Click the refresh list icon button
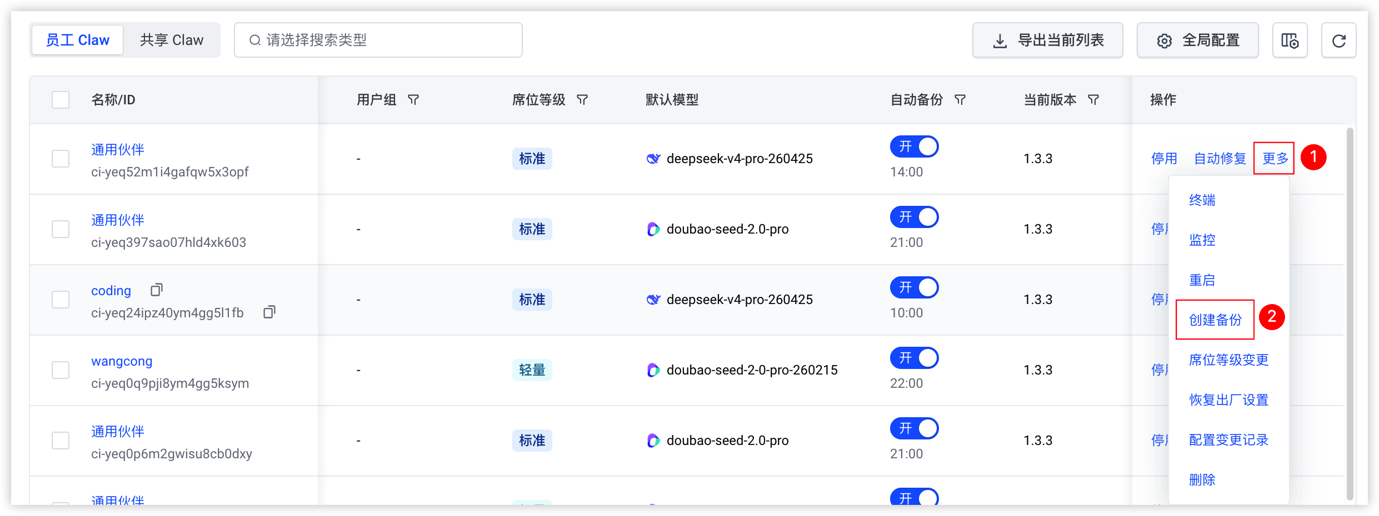The height and width of the screenshot is (516, 1379). coord(1338,41)
